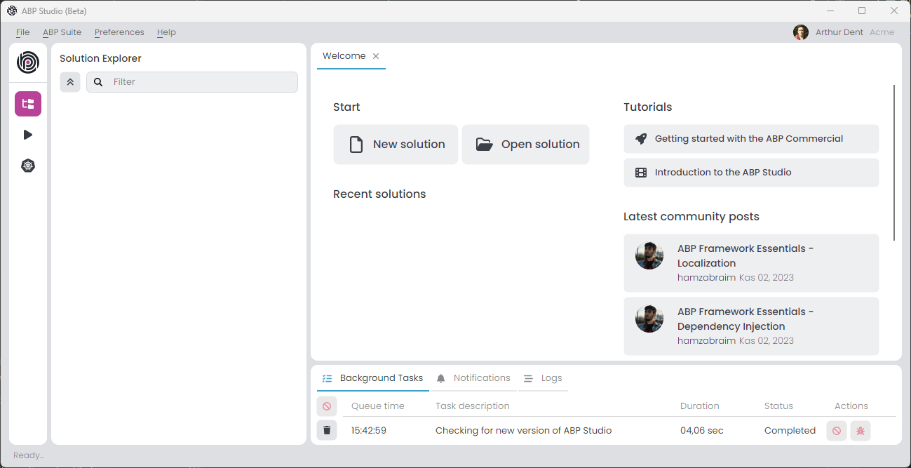Viewport: 911px width, 468px height.
Task: Click the rocket icon in Tutorials
Action: point(641,139)
